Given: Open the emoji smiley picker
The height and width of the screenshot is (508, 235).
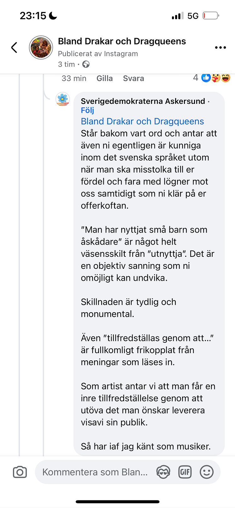Looking at the screenshot, I should click(207, 472).
